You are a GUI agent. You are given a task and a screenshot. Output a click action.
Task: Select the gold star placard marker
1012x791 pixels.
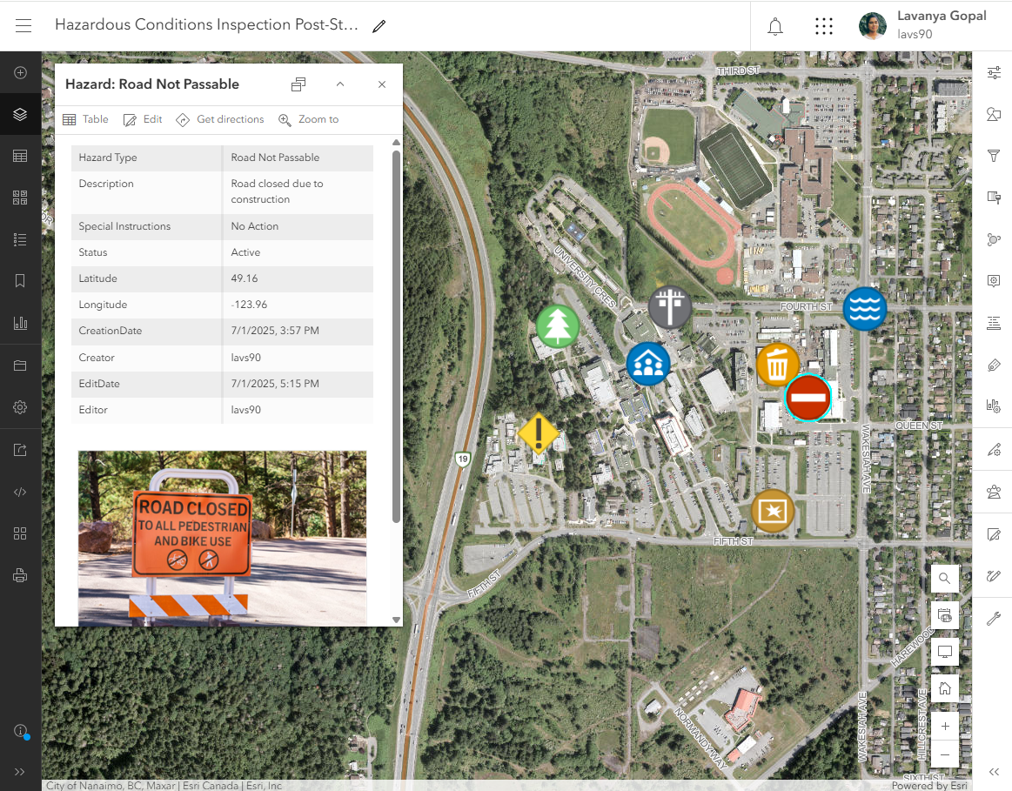(x=773, y=512)
